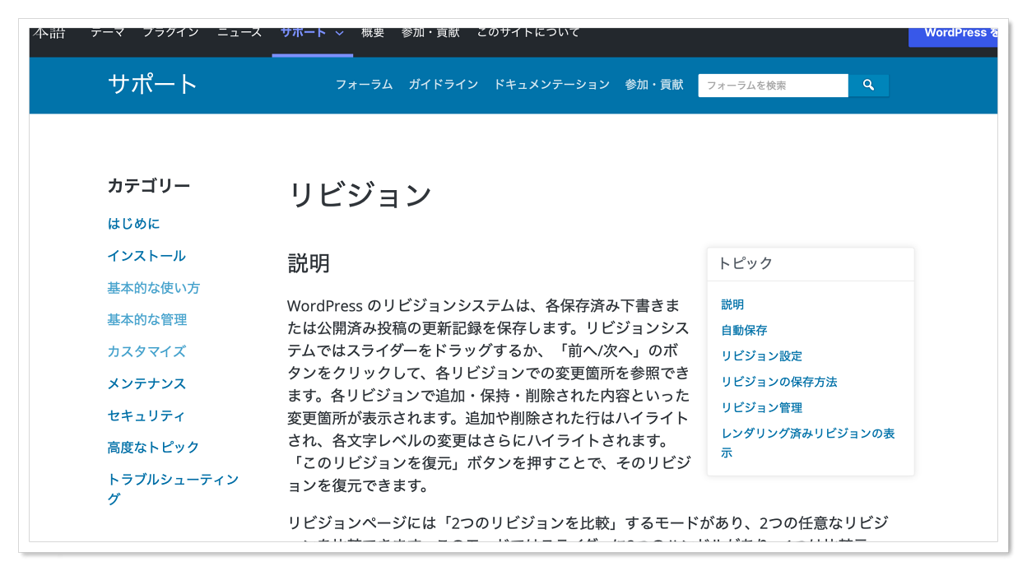
Task: Click 参加・貢献 in blue support bar
Action: click(654, 85)
